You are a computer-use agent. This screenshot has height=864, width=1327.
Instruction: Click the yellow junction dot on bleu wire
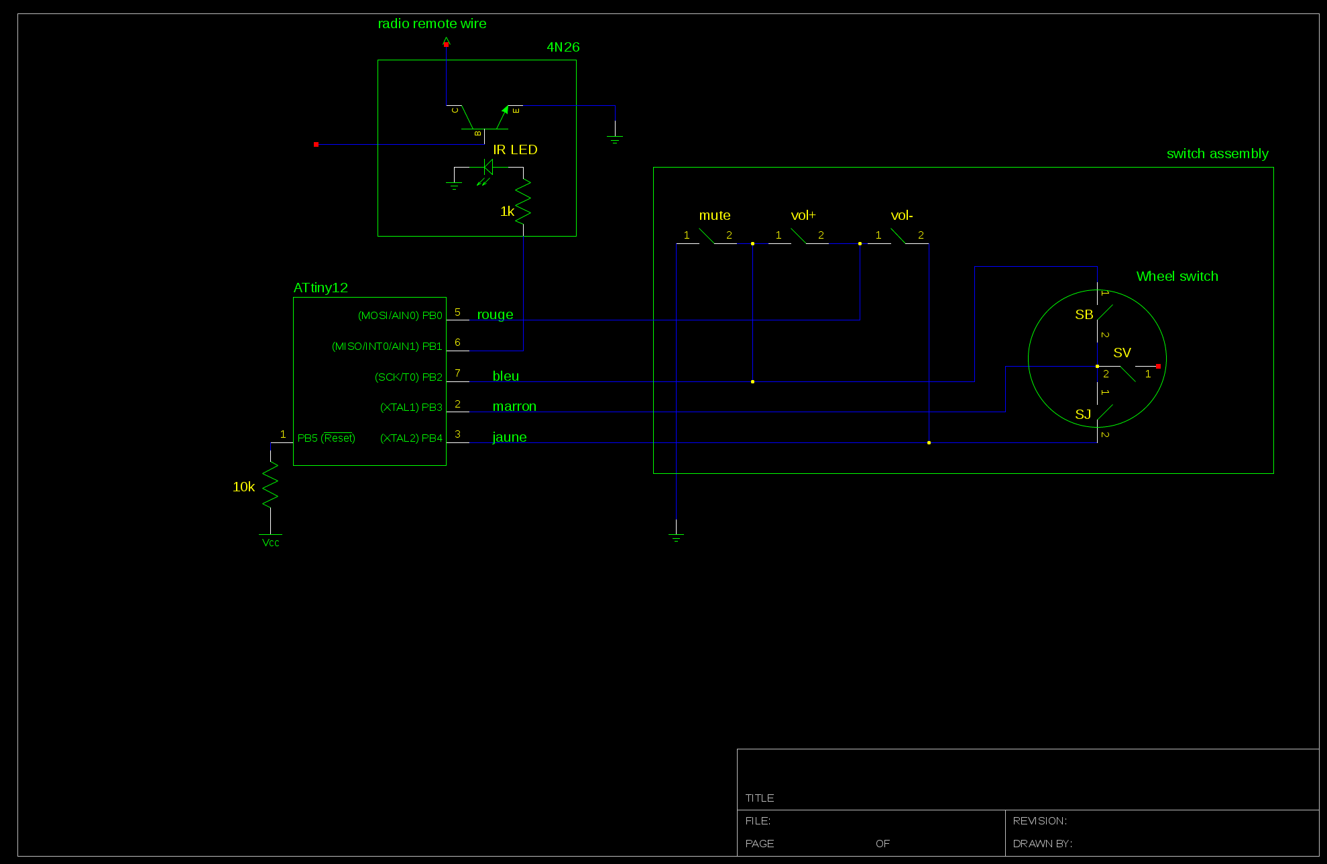752,381
